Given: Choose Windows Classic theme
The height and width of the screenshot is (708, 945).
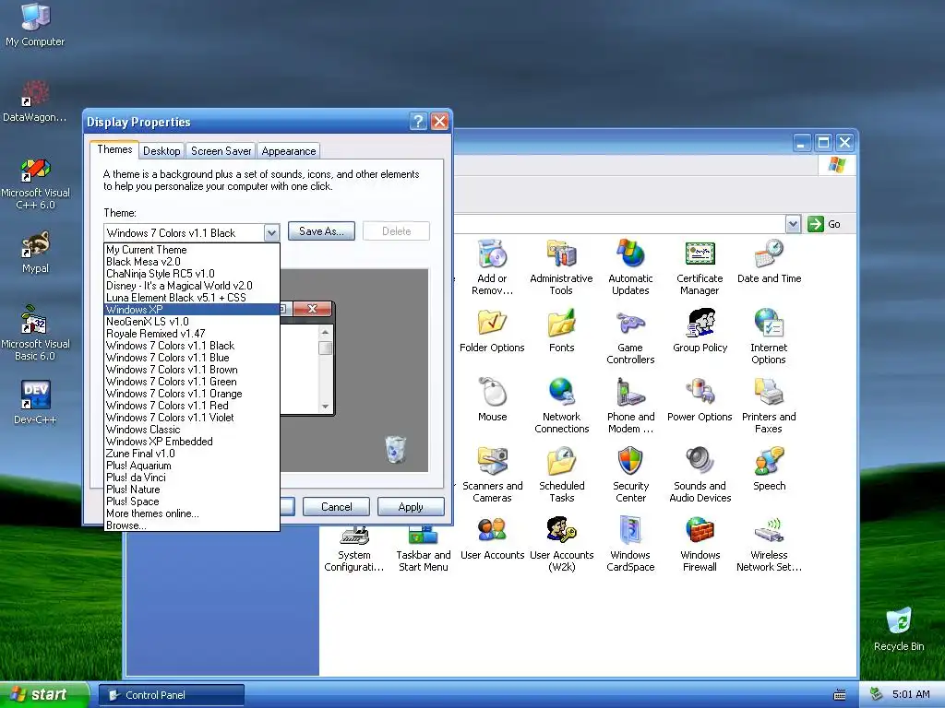Looking at the screenshot, I should click(x=192, y=430).
